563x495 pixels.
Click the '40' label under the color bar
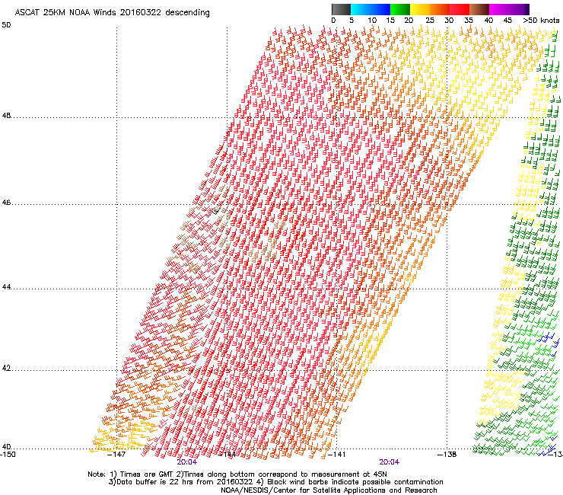[x=488, y=21]
